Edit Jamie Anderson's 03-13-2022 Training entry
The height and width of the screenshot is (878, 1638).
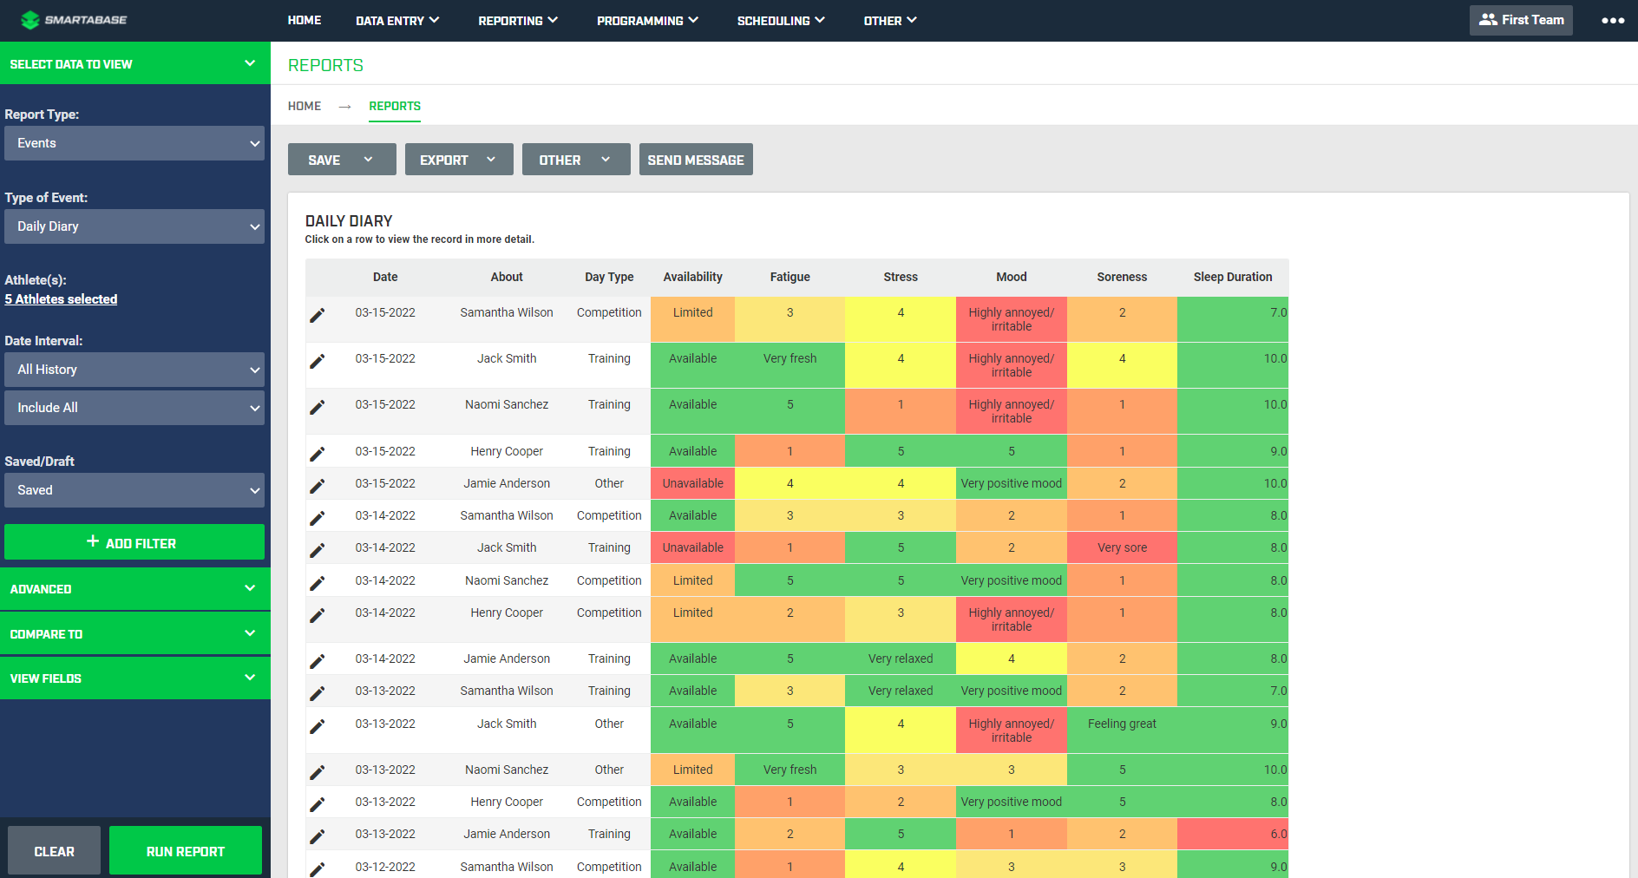coord(318,834)
